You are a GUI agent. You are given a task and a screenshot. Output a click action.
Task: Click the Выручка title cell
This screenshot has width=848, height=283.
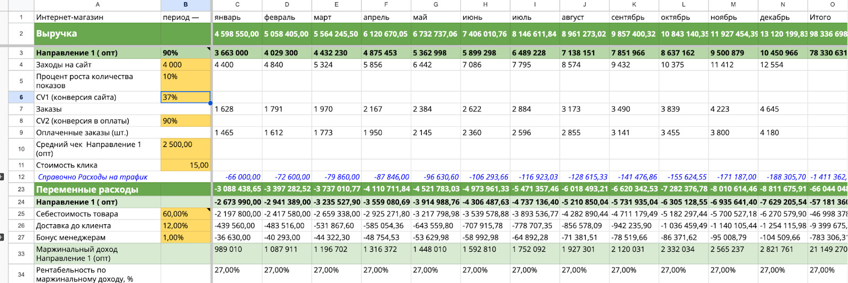(98, 33)
